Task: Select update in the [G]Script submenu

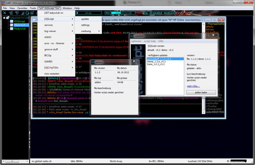Action: click(88, 19)
